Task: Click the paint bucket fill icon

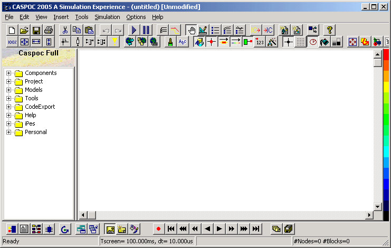Action: pyautogui.click(x=325, y=42)
